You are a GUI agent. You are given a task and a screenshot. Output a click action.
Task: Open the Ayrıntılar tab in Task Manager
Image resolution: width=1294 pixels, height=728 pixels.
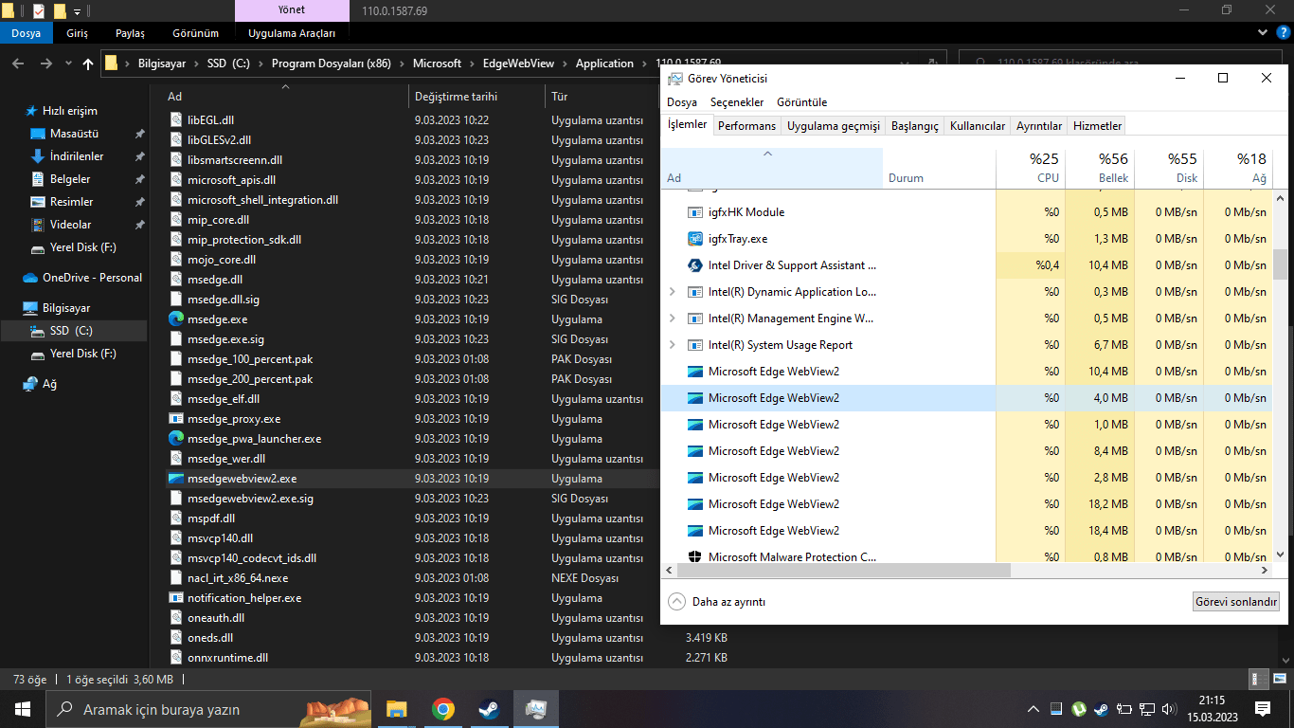[1039, 126]
